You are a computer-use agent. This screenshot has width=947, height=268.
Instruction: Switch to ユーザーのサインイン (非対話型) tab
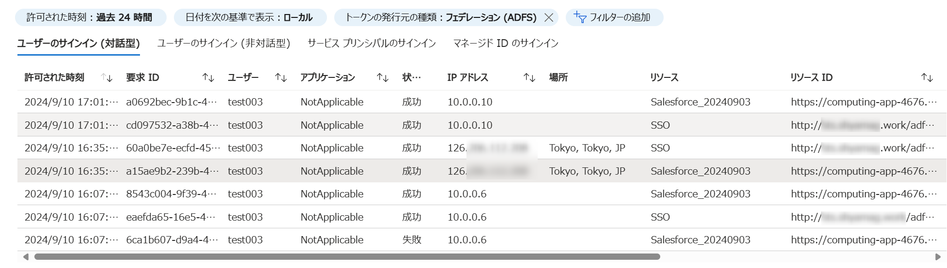tap(224, 44)
